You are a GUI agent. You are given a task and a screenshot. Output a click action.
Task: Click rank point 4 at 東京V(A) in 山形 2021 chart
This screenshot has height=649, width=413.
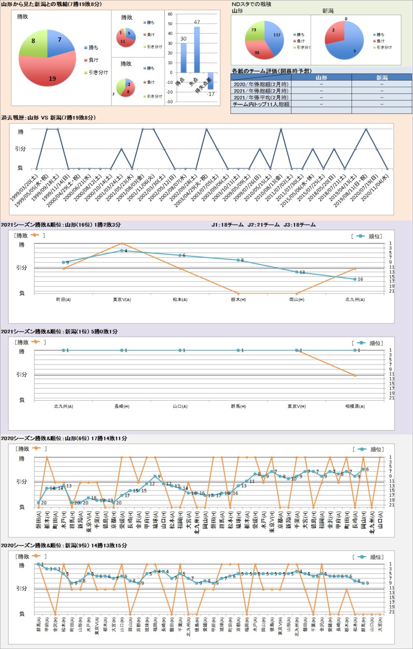click(x=122, y=251)
